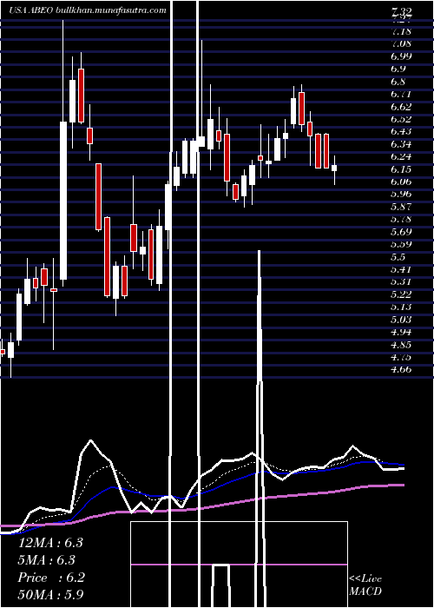Select the 4.66 price axis label
This screenshot has height=608, width=434.
[401, 369]
